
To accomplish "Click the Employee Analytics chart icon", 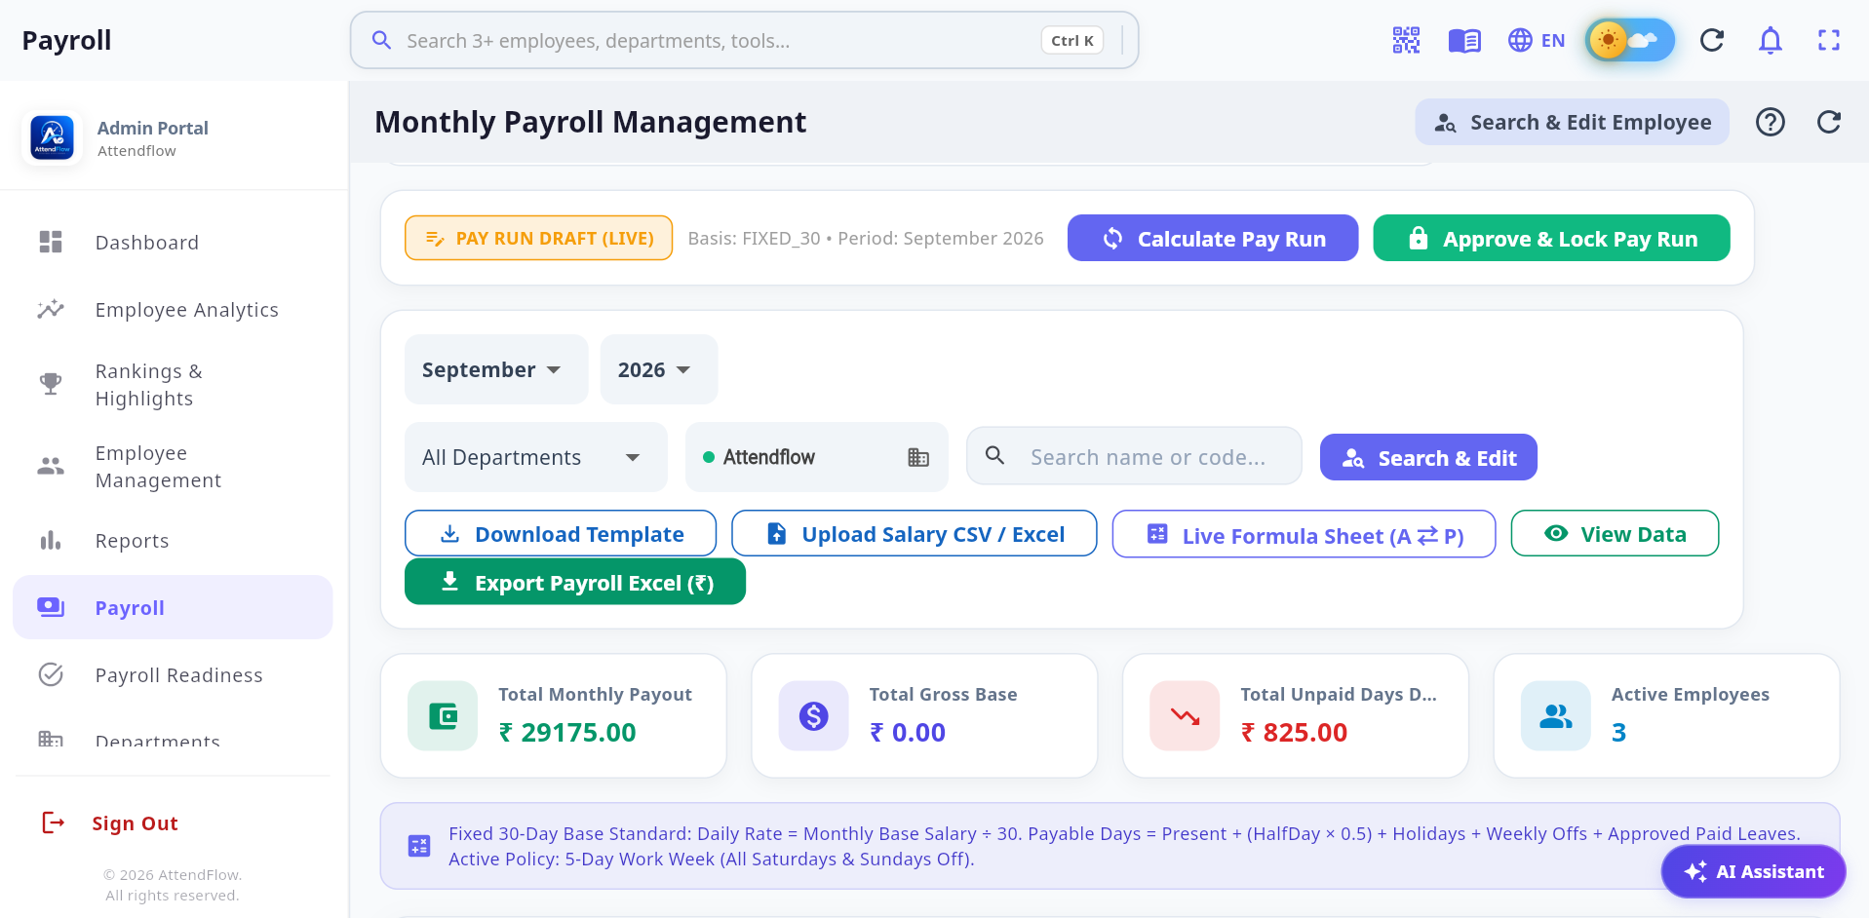I will click(51, 309).
